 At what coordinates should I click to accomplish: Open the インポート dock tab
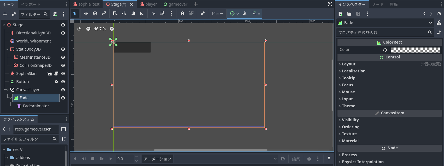tap(31, 4)
